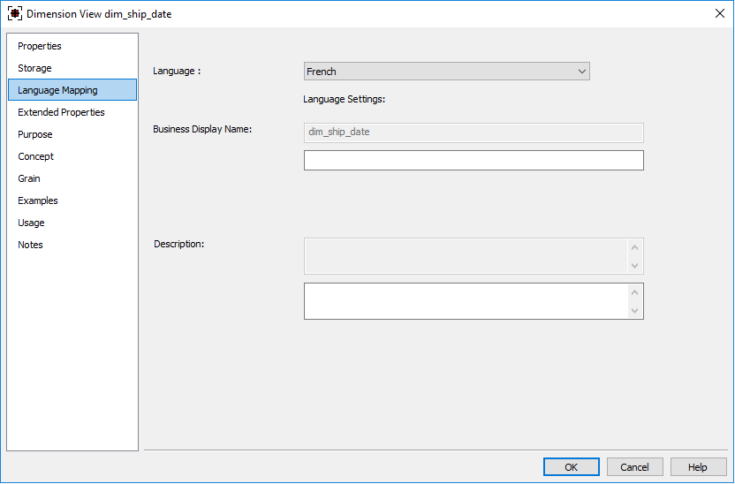The height and width of the screenshot is (484, 735).
Task: Open the Extended Properties page
Action: (x=61, y=112)
